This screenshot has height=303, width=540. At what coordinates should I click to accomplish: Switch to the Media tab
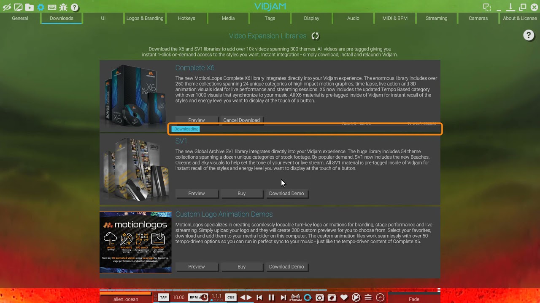click(228, 18)
